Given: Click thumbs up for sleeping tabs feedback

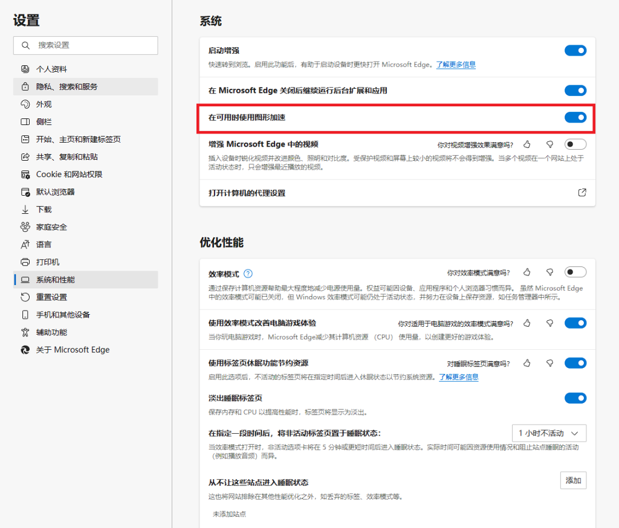Looking at the screenshot, I should [527, 363].
